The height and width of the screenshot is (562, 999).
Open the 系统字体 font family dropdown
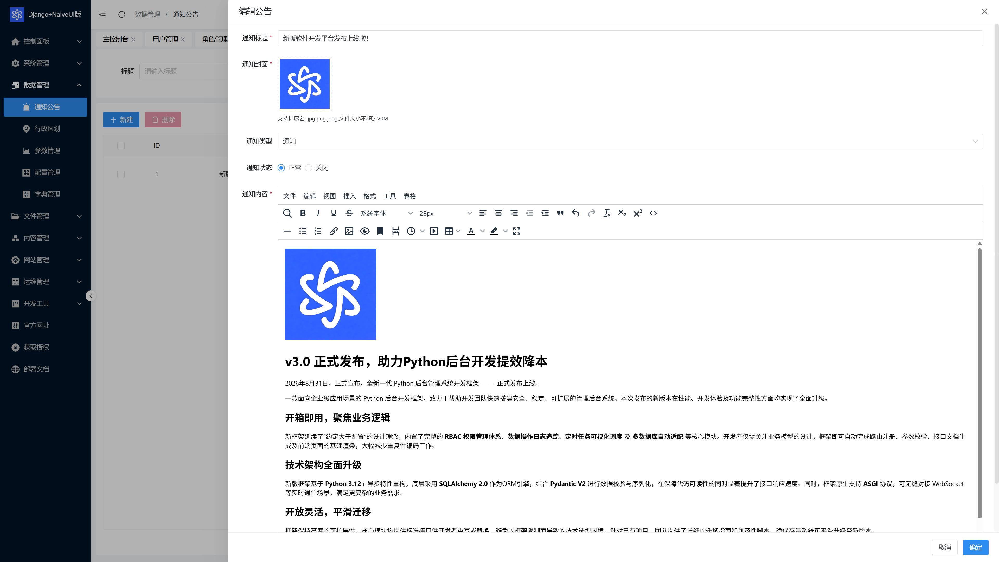tap(387, 213)
